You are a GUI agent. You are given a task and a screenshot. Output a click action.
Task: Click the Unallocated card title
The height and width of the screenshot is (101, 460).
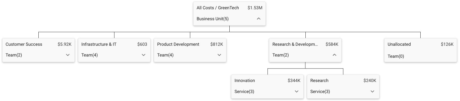point(399,44)
